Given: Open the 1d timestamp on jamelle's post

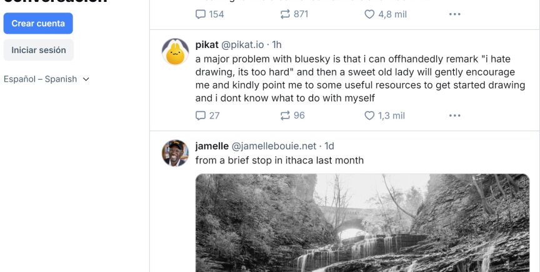Looking at the screenshot, I should click(329, 146).
